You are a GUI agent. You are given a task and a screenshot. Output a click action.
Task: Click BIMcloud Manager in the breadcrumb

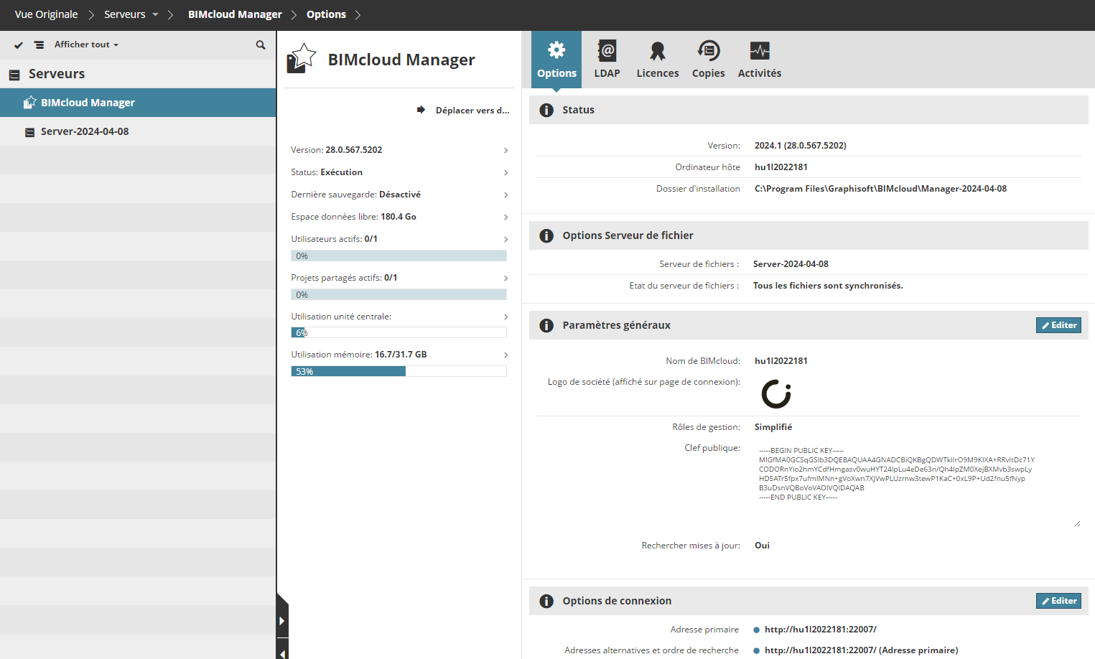pyautogui.click(x=235, y=14)
